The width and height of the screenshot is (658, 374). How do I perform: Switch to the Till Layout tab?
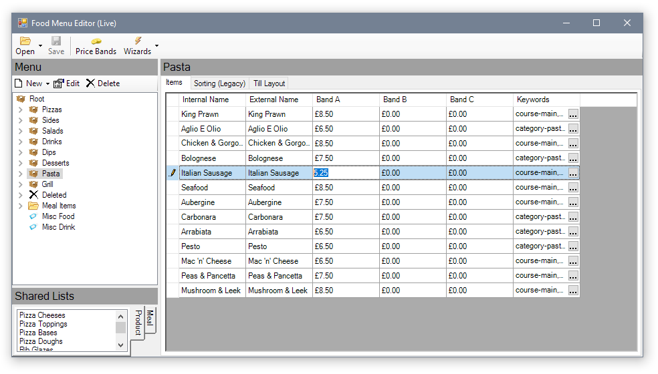[269, 83]
